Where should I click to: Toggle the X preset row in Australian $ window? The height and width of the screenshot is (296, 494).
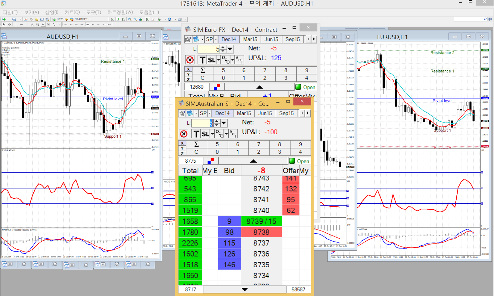pyautogui.click(x=182, y=143)
